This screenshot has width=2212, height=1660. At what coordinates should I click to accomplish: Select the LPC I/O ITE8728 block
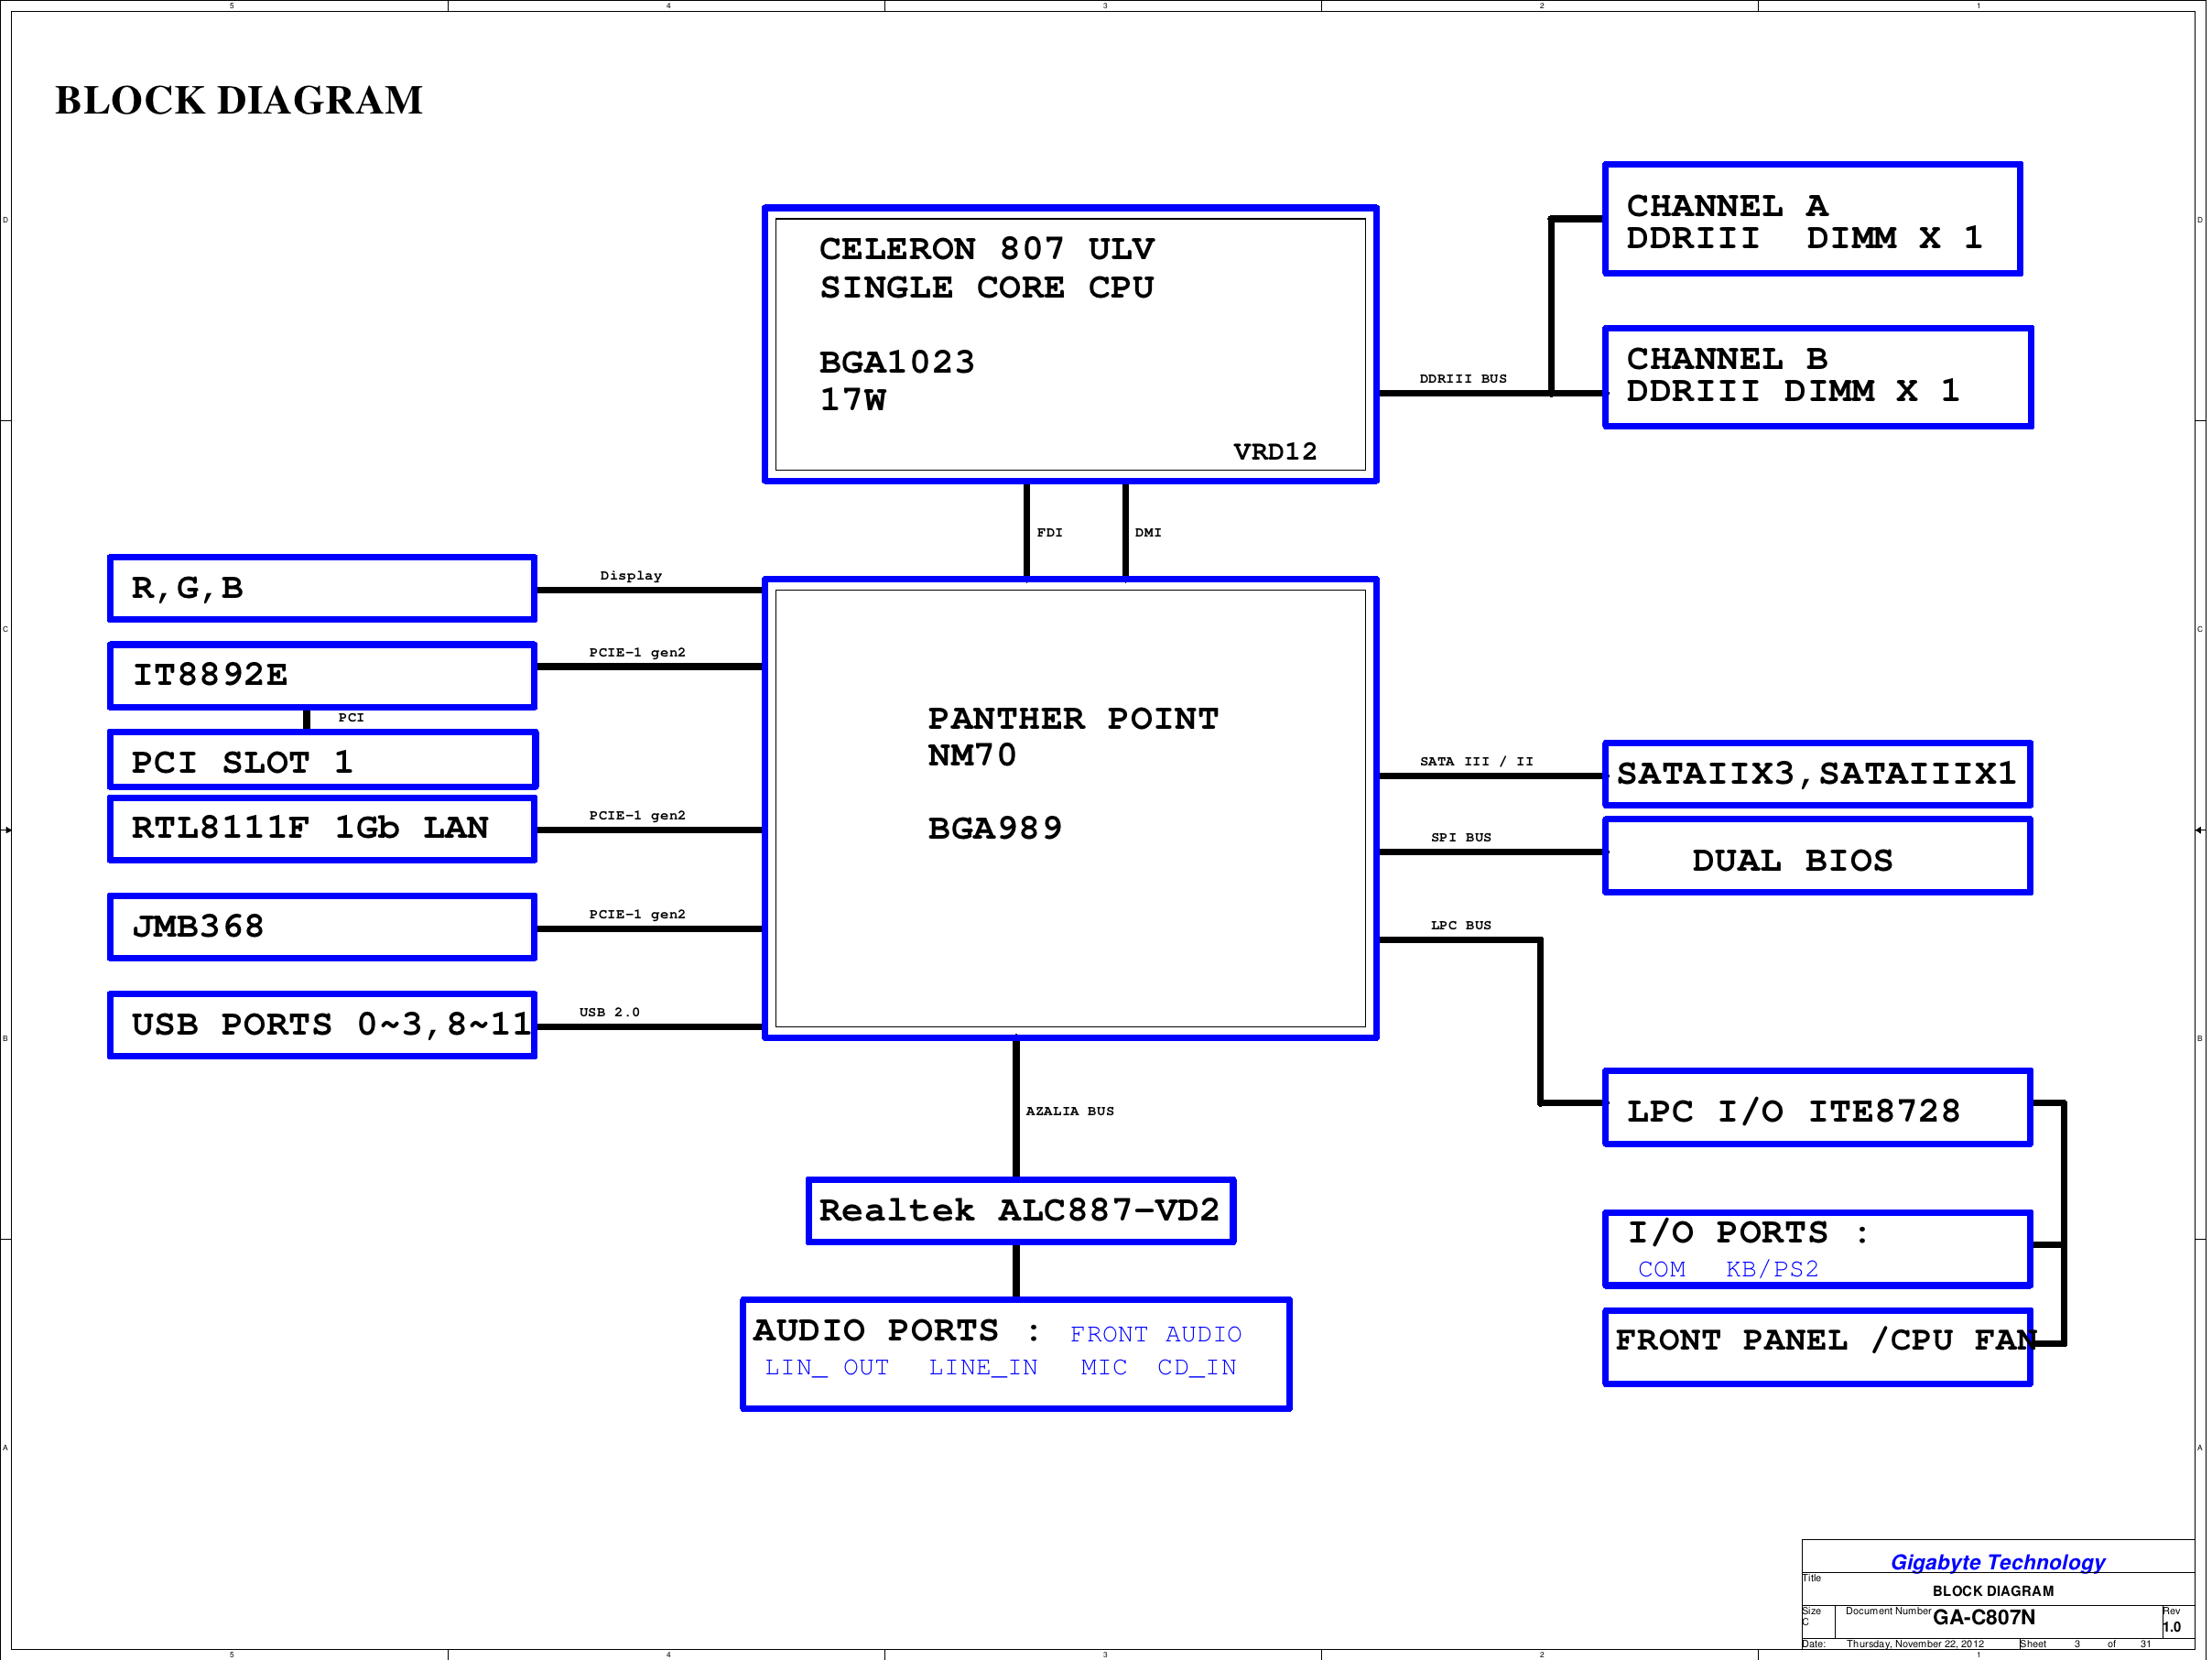tap(1817, 1108)
